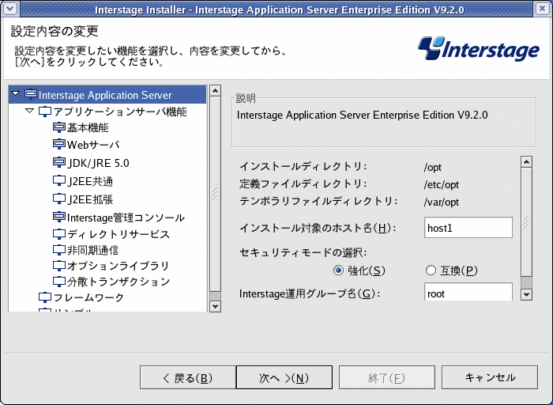Toggle the 非同期通信 component icon
The width and height of the screenshot is (553, 405).
[59, 250]
